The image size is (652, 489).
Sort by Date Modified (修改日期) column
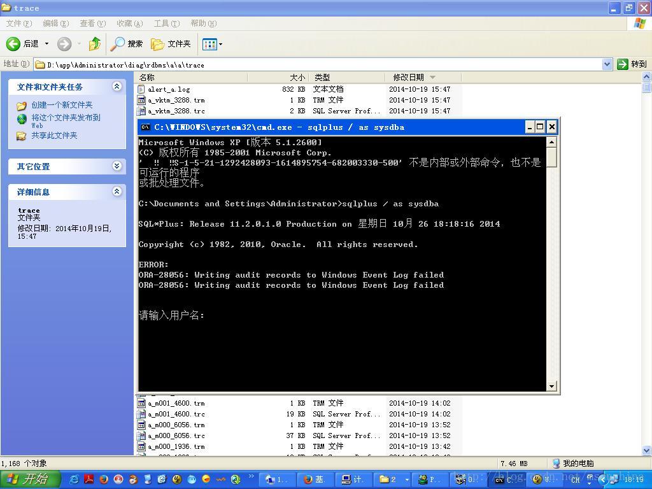click(423, 77)
